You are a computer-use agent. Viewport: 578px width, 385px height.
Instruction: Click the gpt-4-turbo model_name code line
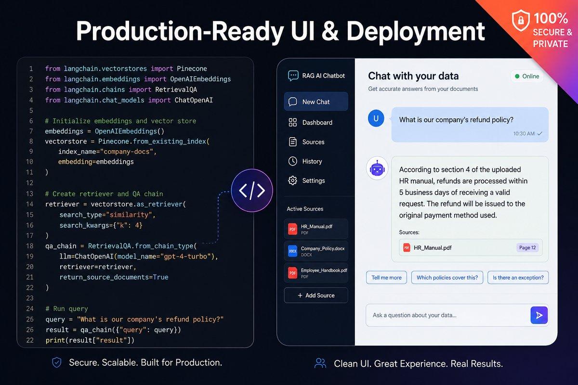click(139, 257)
